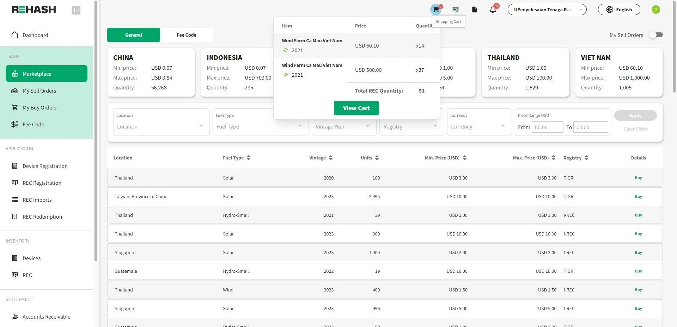Click the device monitor icon in header
677x327 pixels.
456,10
